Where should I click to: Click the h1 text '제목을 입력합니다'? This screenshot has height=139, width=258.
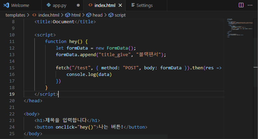[66, 120]
